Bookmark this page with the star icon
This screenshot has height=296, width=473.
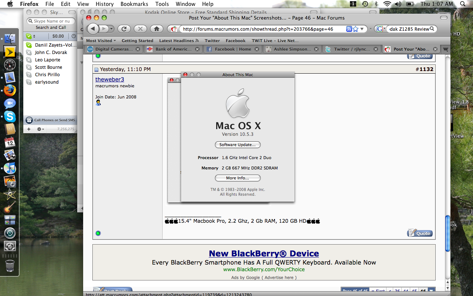coord(355,29)
